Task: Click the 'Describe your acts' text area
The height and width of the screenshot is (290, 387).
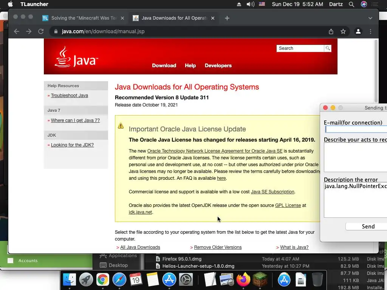Action: pos(355,157)
